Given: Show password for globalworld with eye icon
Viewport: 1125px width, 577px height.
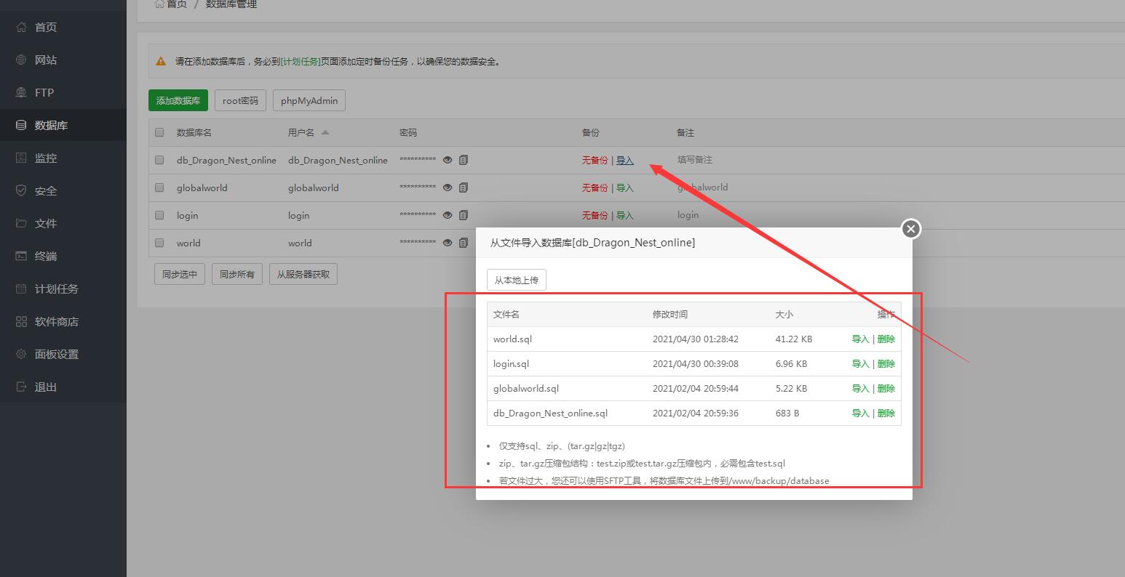Looking at the screenshot, I should 448,187.
